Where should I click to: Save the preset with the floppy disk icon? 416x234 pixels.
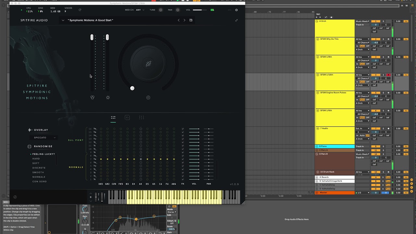pyautogui.click(x=191, y=20)
